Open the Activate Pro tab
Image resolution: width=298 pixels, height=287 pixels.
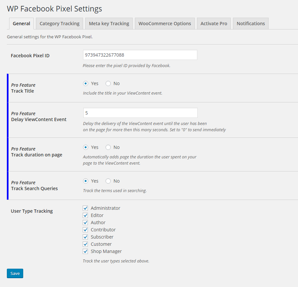point(214,24)
